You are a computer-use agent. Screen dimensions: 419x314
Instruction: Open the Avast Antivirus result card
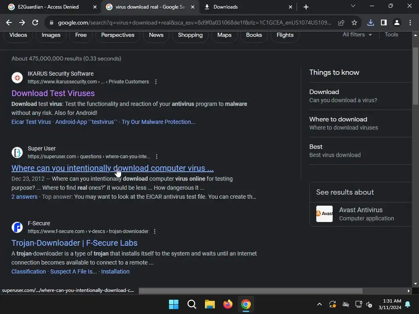pos(361,214)
